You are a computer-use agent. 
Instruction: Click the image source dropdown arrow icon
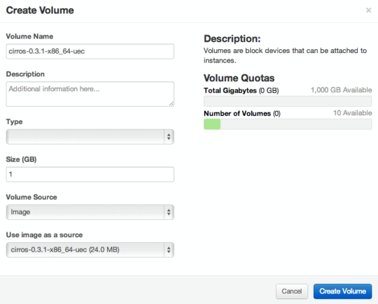coord(169,250)
